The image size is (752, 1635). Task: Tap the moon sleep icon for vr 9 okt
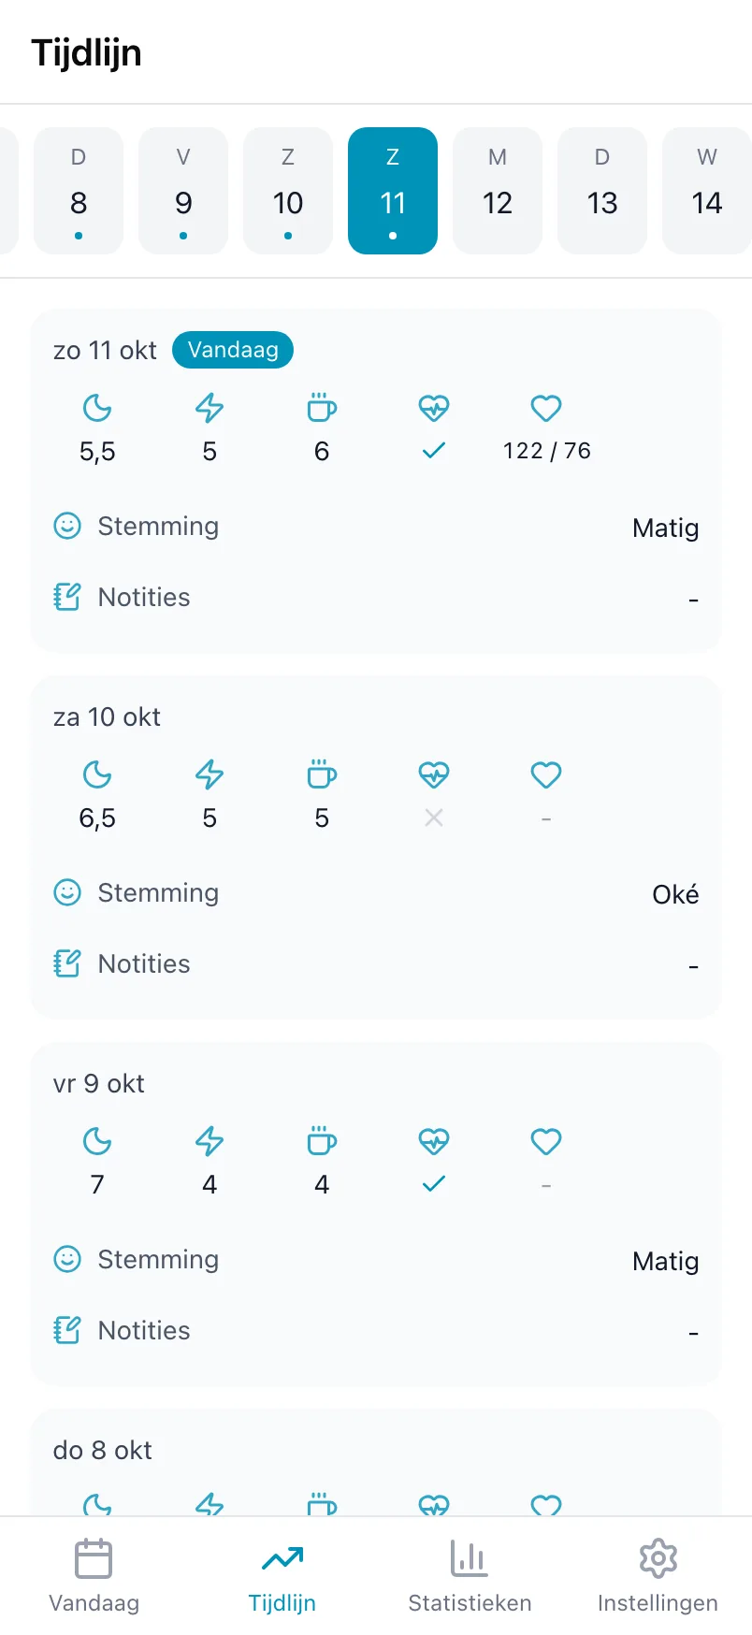(x=97, y=1141)
